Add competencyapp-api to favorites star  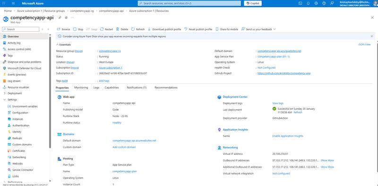(66, 18)
